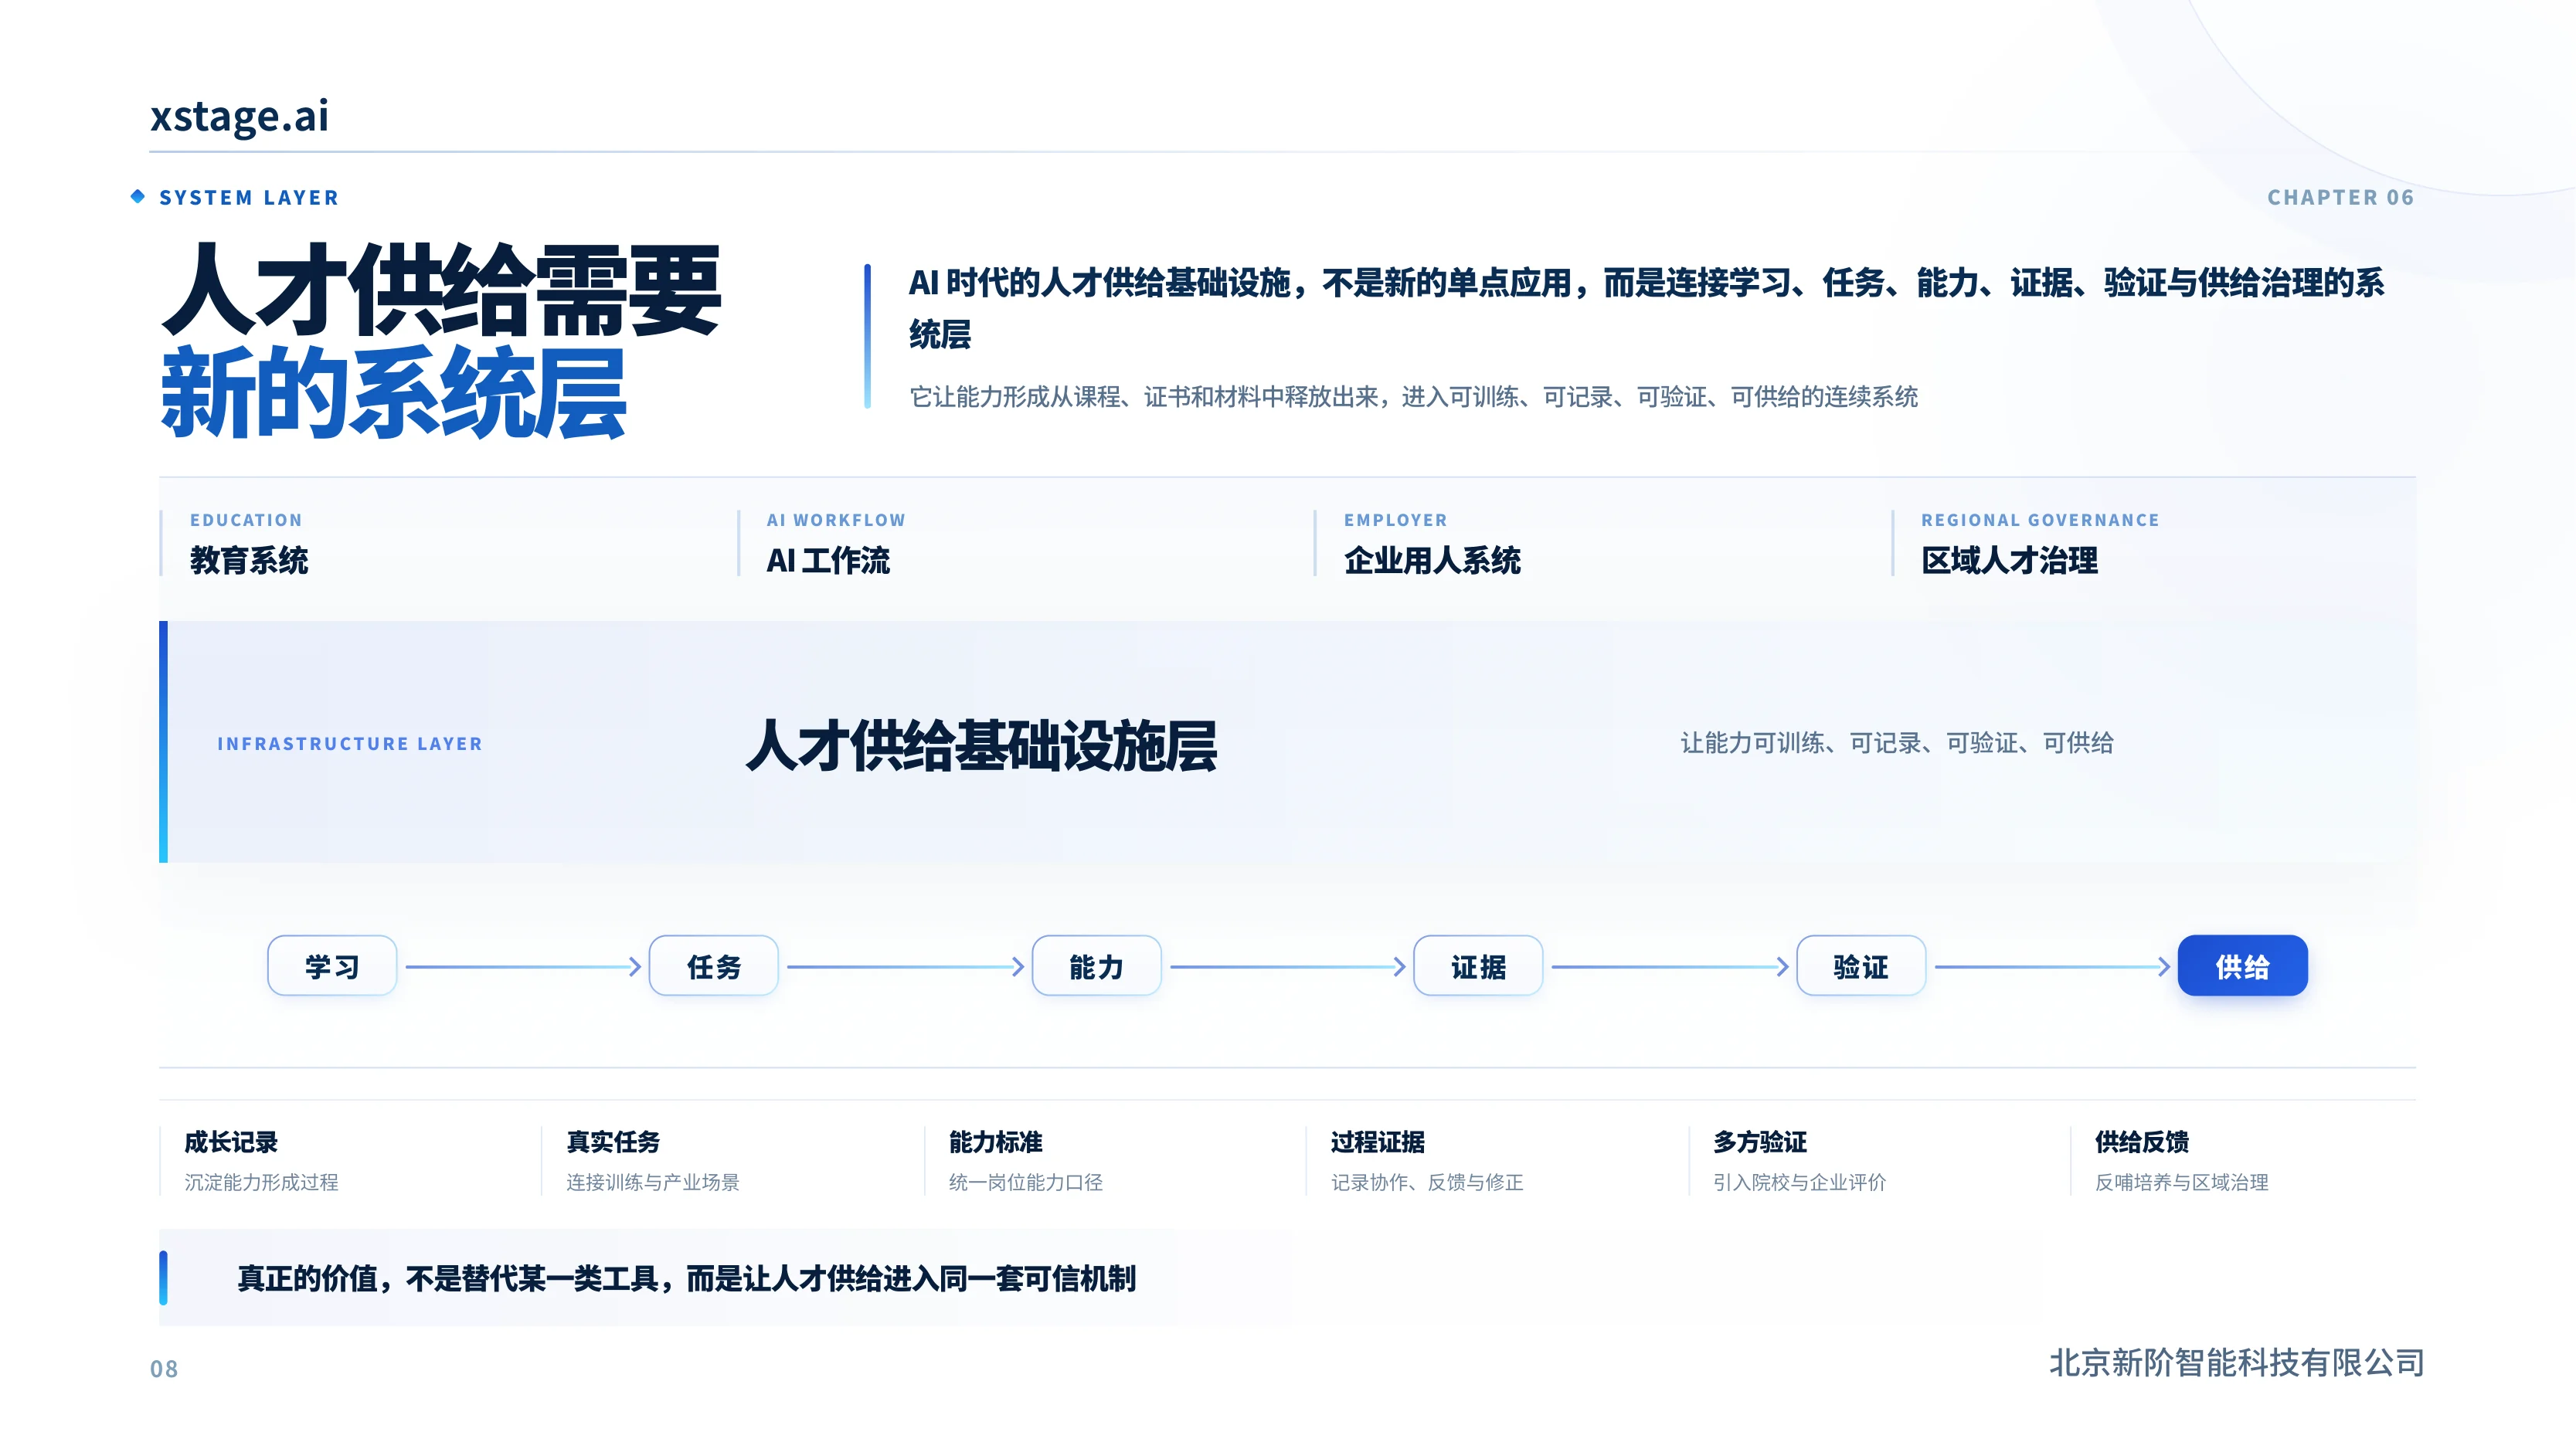
Task: Click the page number 08
Action: point(164,1369)
